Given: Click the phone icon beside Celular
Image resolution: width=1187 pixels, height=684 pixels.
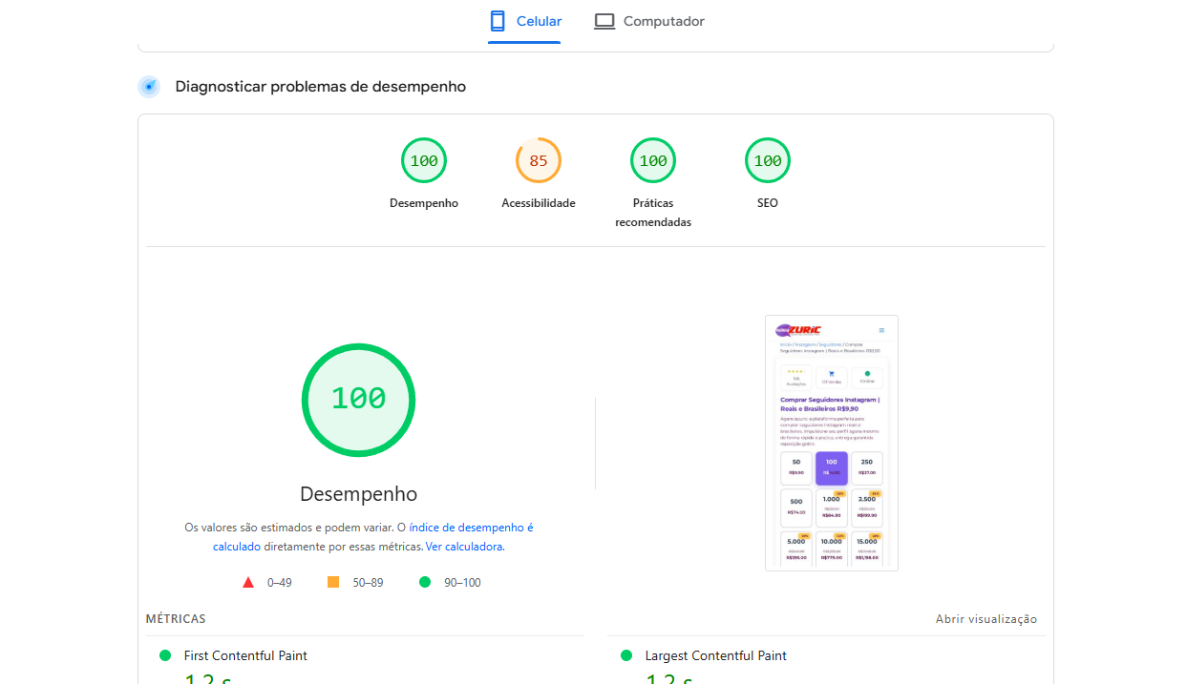Looking at the screenshot, I should 496,20.
